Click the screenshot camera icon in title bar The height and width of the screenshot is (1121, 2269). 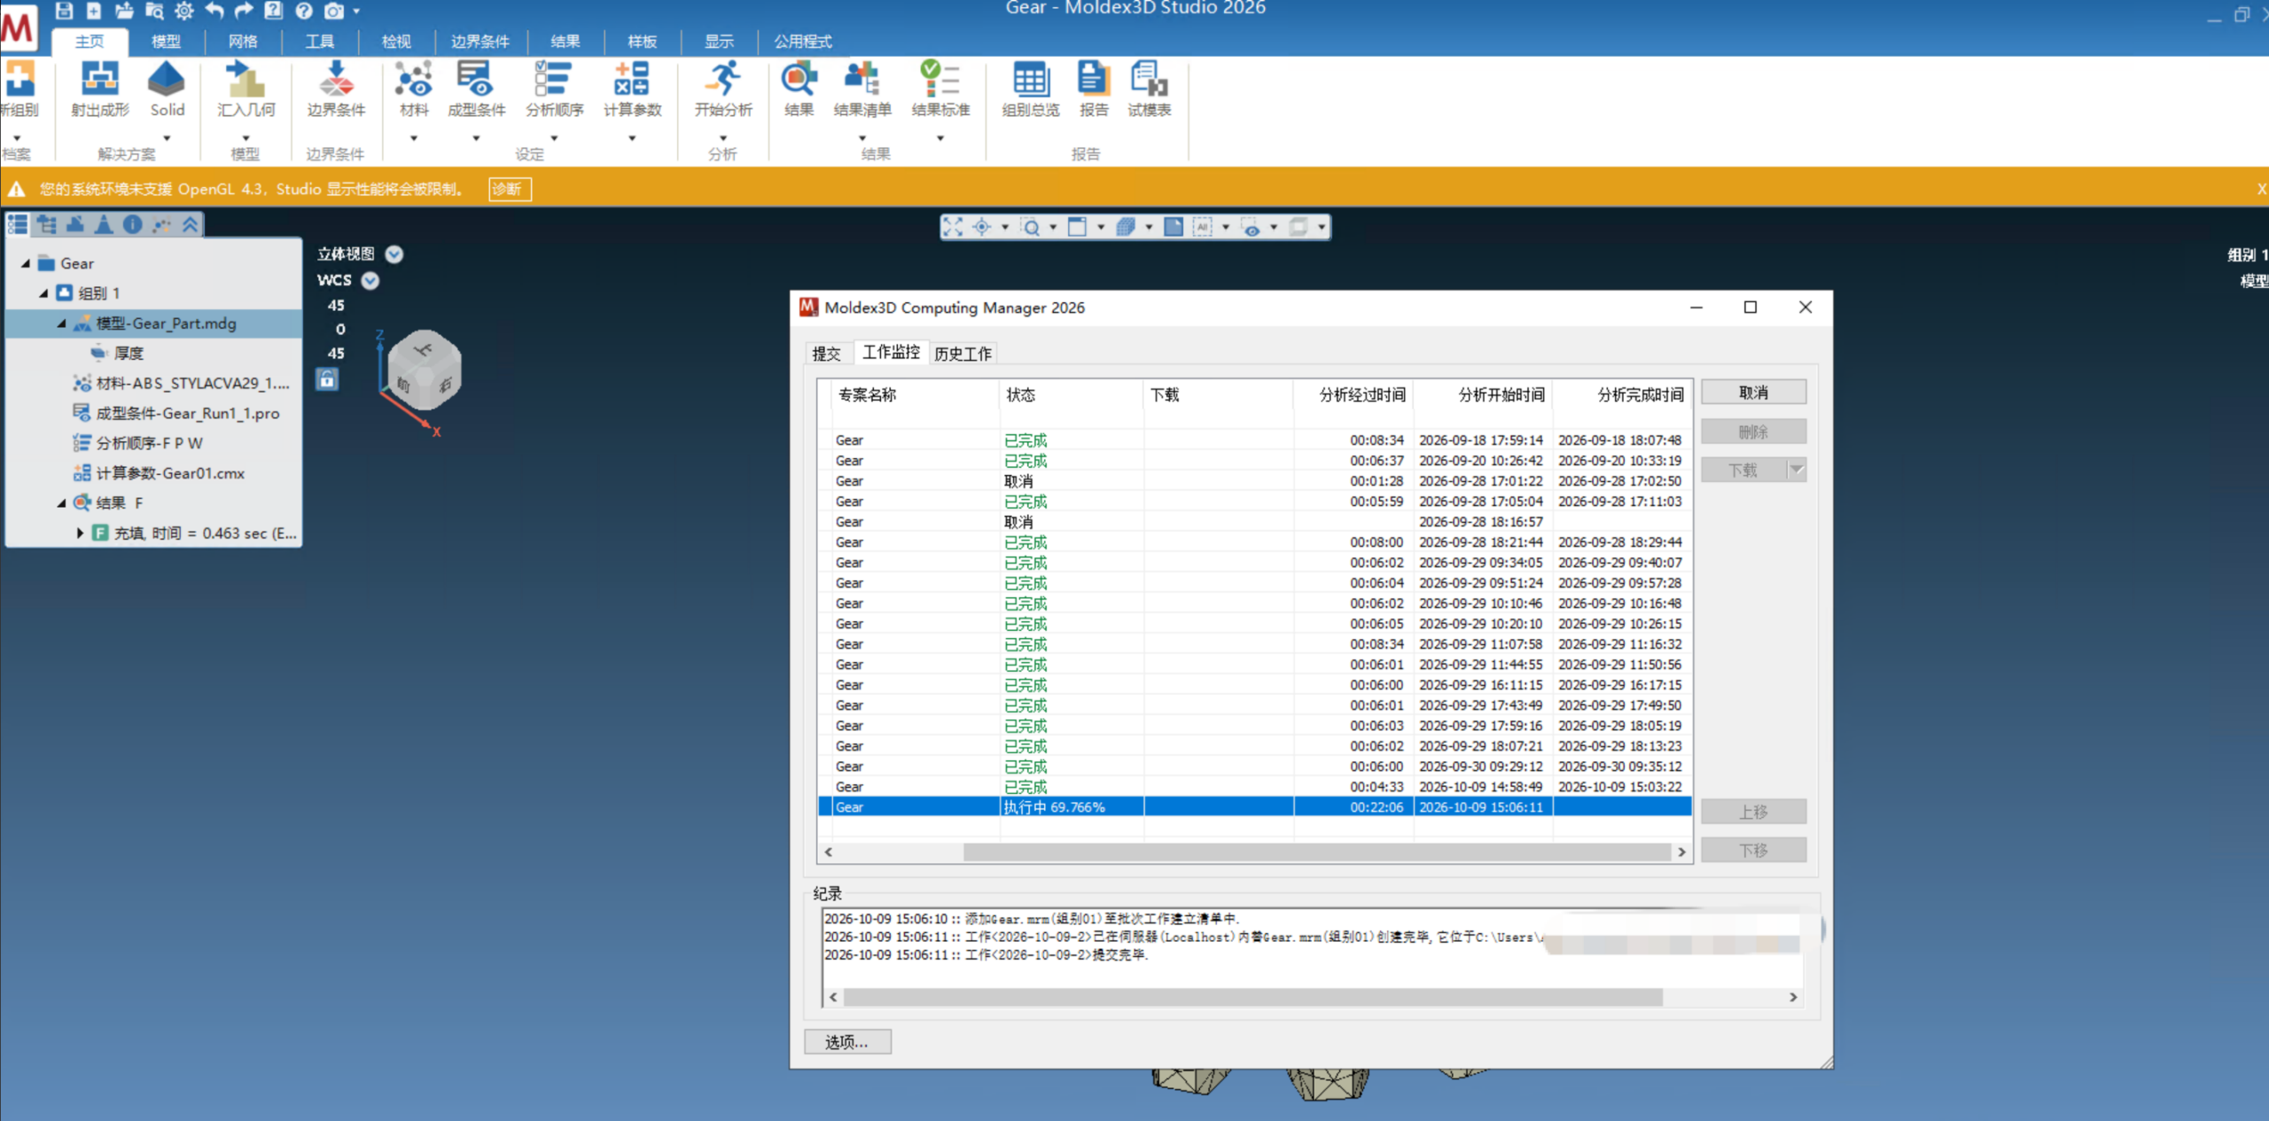click(334, 11)
